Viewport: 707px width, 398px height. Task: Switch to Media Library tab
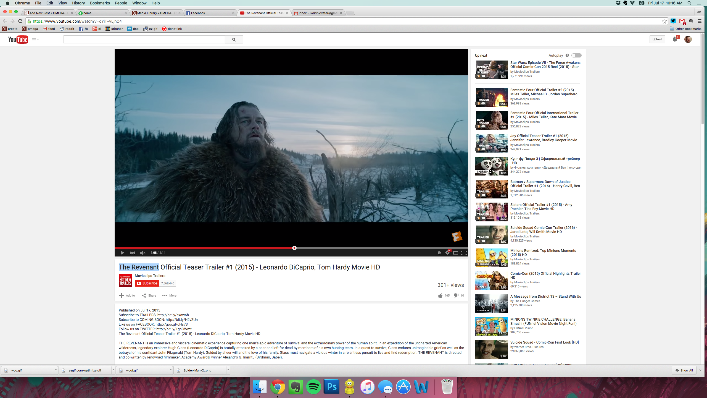(156, 13)
